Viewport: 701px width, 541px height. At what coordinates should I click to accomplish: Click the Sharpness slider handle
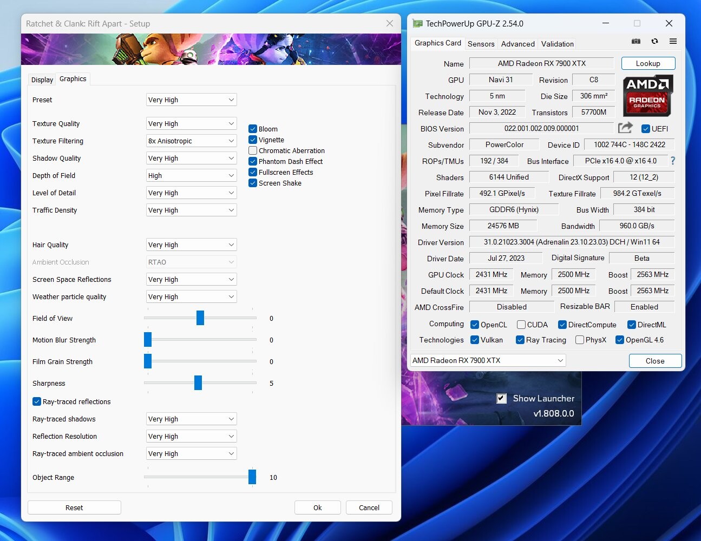198,383
